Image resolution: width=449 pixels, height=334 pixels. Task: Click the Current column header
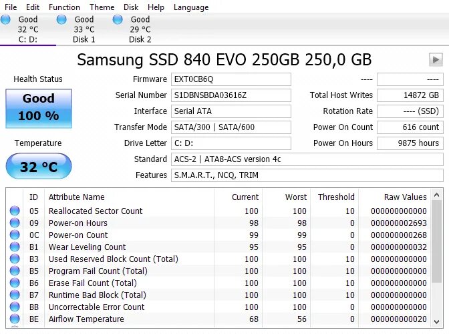(x=238, y=197)
